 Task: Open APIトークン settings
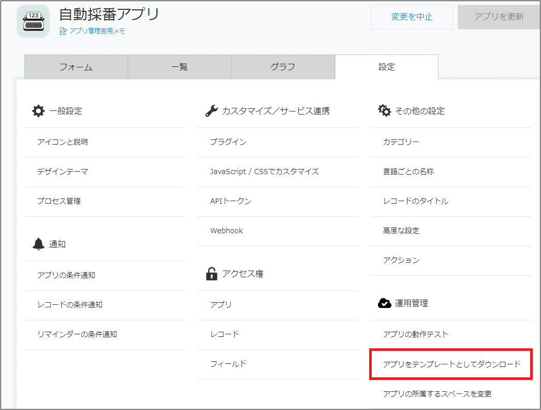click(230, 201)
